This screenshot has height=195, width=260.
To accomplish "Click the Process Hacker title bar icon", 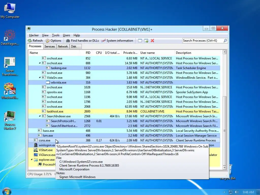I will pos(29,29).
